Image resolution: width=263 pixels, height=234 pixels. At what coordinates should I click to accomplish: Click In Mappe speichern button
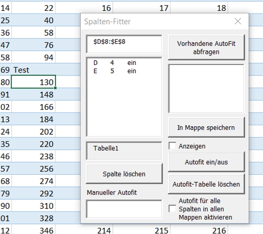(206, 128)
